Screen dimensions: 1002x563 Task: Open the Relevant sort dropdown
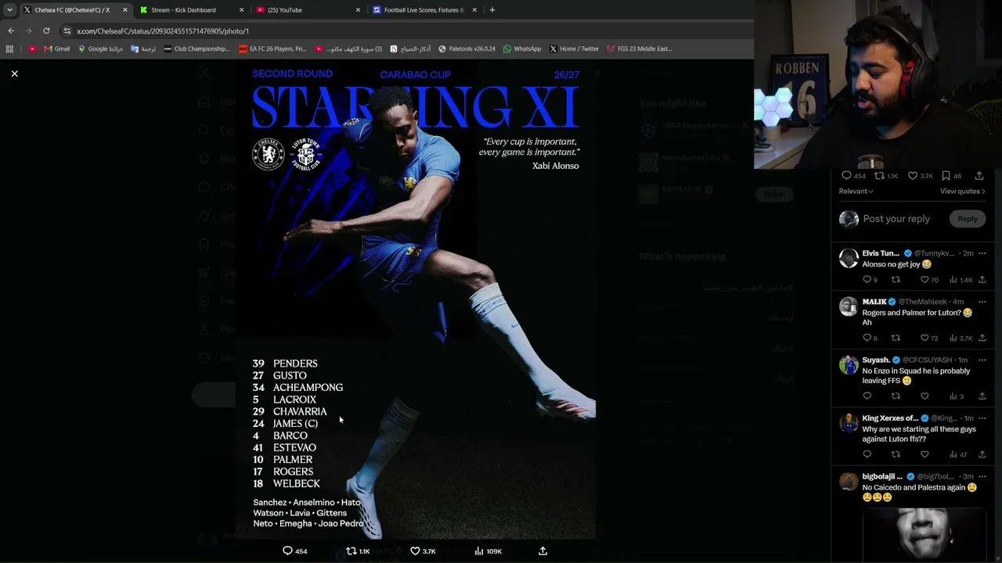856,191
